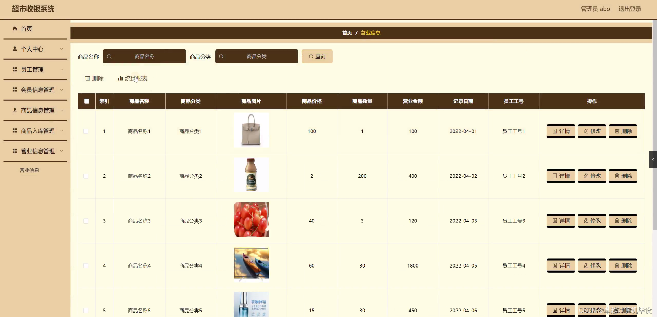Click 退出登录 to log out
This screenshot has width=657, height=317.
pos(630,9)
